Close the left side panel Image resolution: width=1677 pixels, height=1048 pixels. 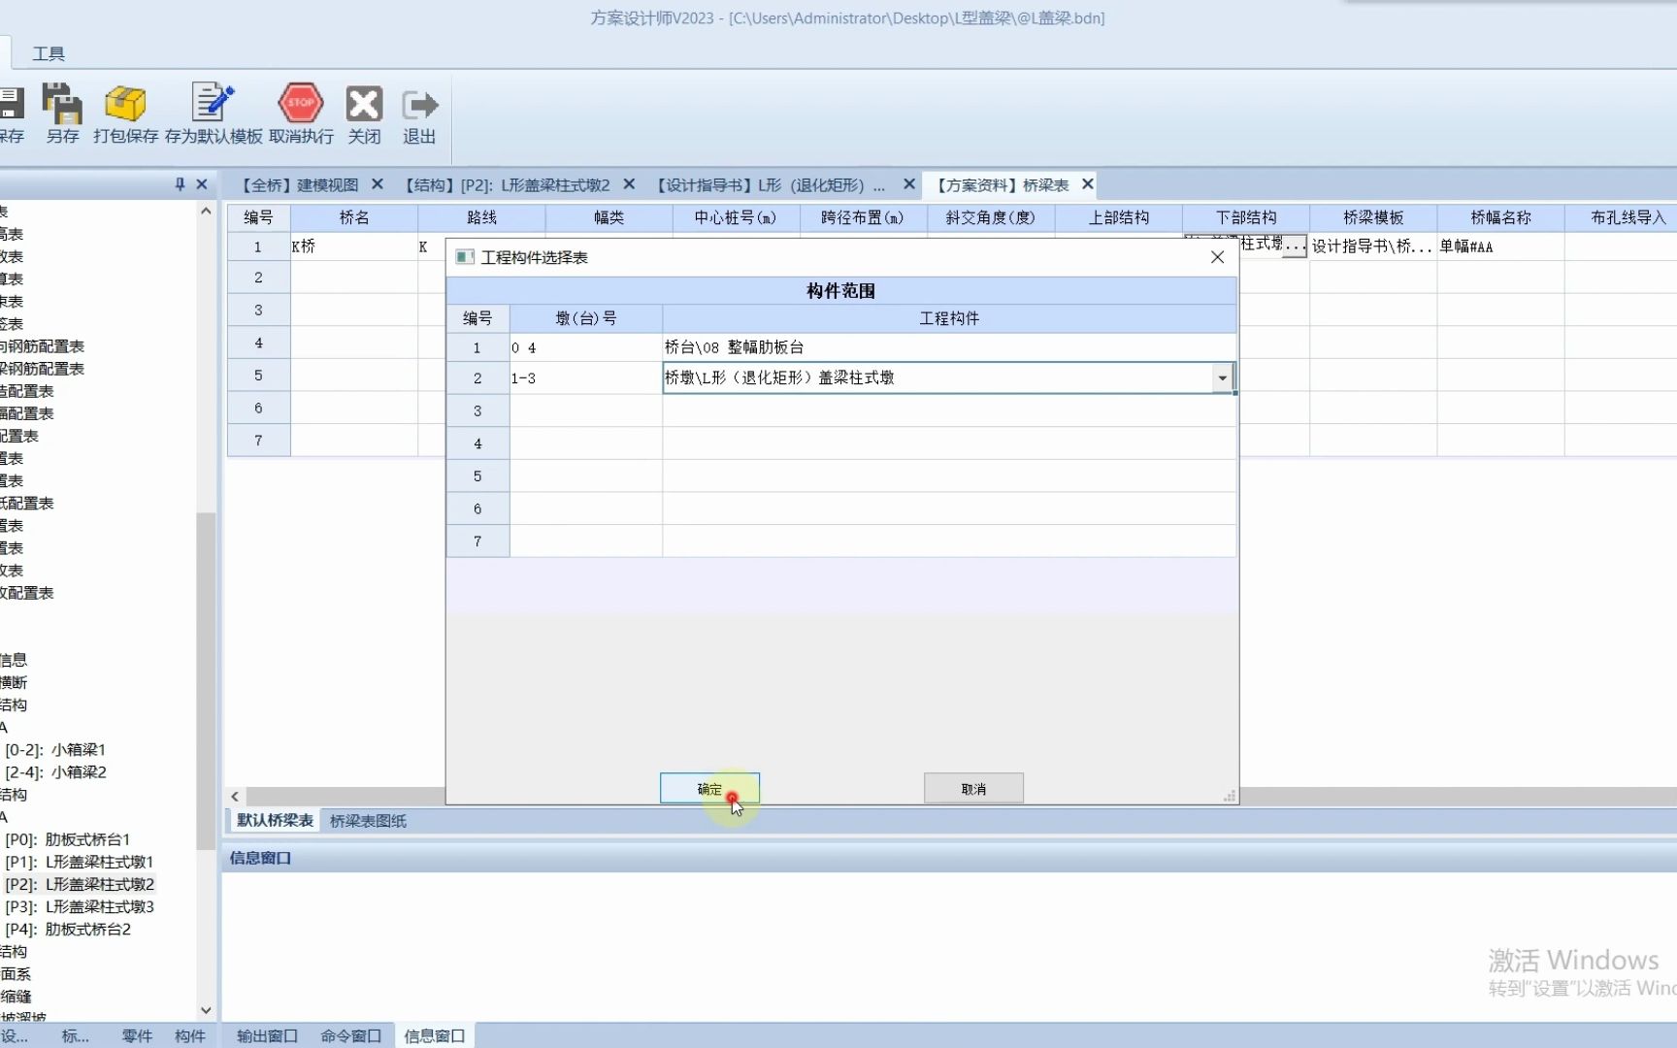pos(202,184)
